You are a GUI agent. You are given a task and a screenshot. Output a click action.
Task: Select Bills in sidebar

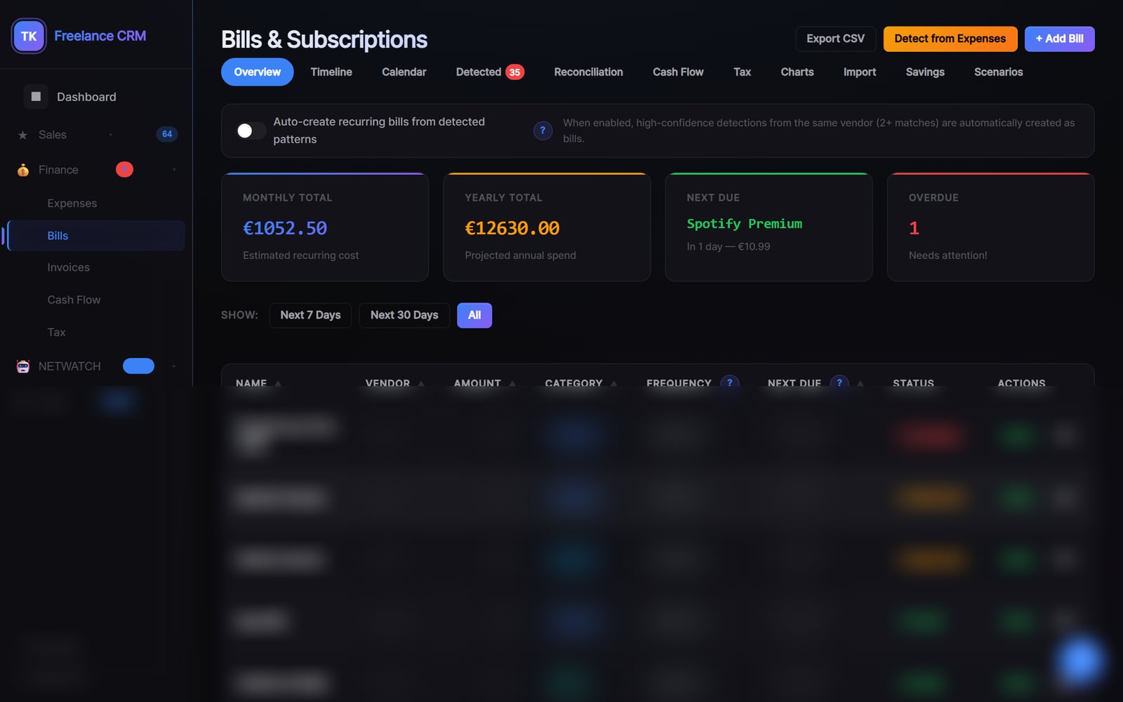click(96, 236)
